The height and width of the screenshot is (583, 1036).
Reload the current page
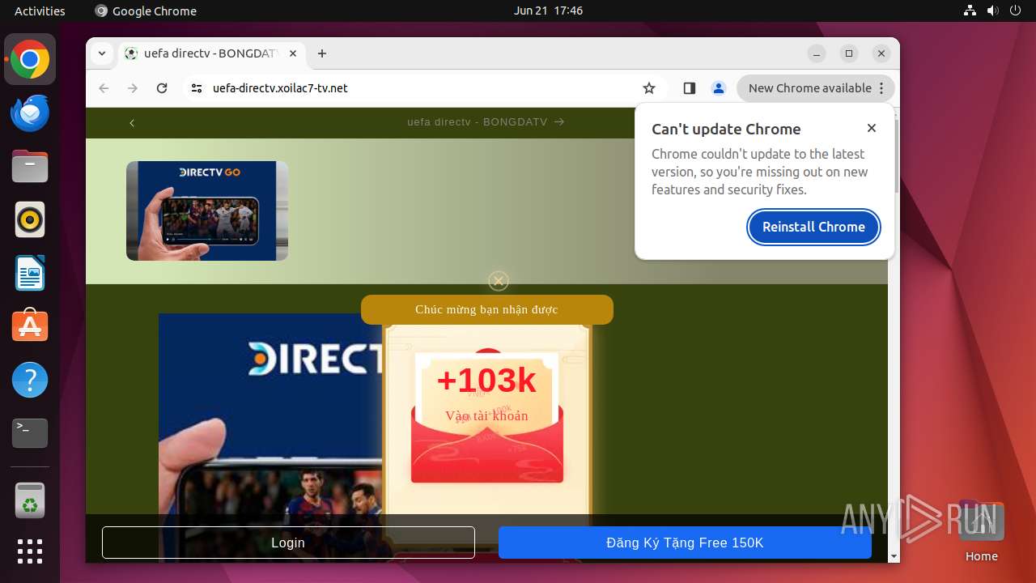pyautogui.click(x=162, y=88)
